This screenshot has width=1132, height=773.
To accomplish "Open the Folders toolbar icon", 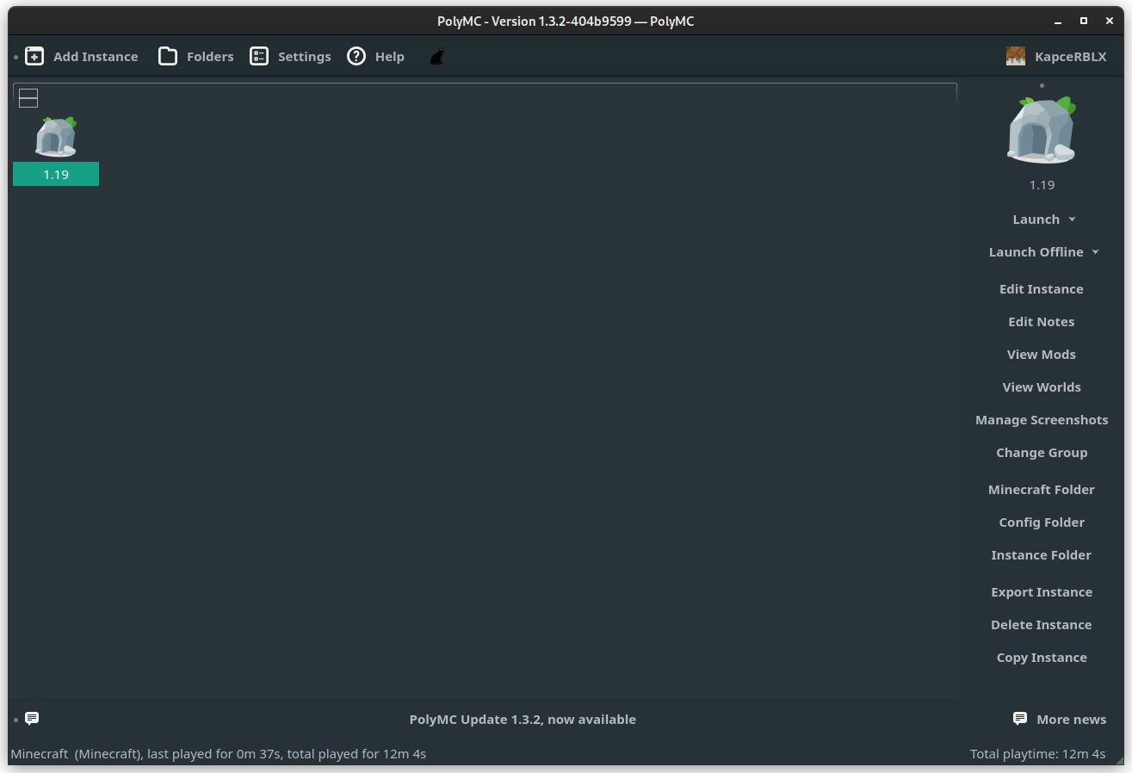I will tap(168, 55).
